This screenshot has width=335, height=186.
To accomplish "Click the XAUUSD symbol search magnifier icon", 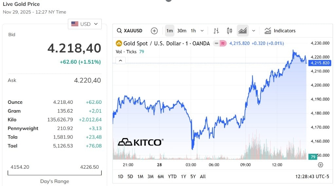I will click(119, 31).
